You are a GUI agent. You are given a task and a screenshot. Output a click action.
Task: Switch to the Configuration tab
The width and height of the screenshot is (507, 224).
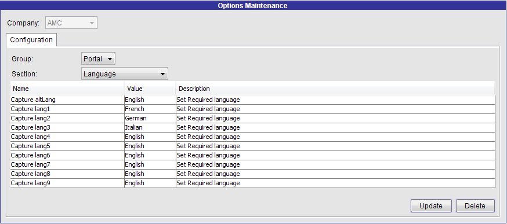31,40
